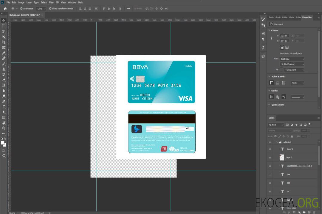Toggle the layer filter on/off switch
The width and height of the screenshot is (322, 214).
click(x=309, y=124)
